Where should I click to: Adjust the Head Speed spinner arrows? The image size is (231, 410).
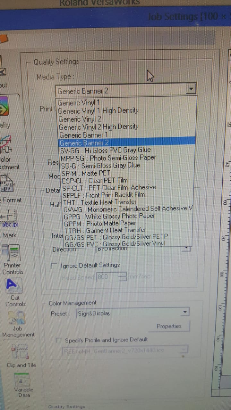[x=123, y=277]
